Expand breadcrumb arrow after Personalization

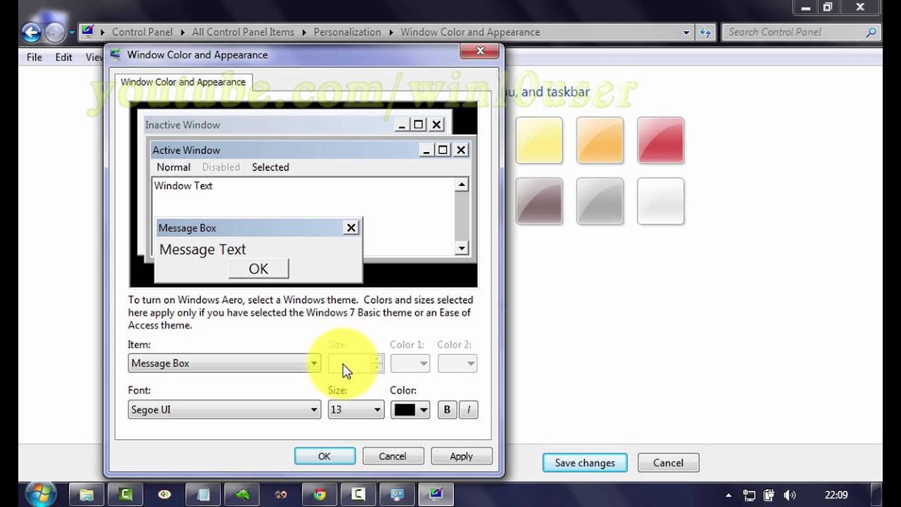click(391, 32)
